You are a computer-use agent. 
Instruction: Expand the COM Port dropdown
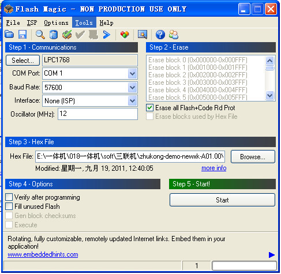(132, 73)
